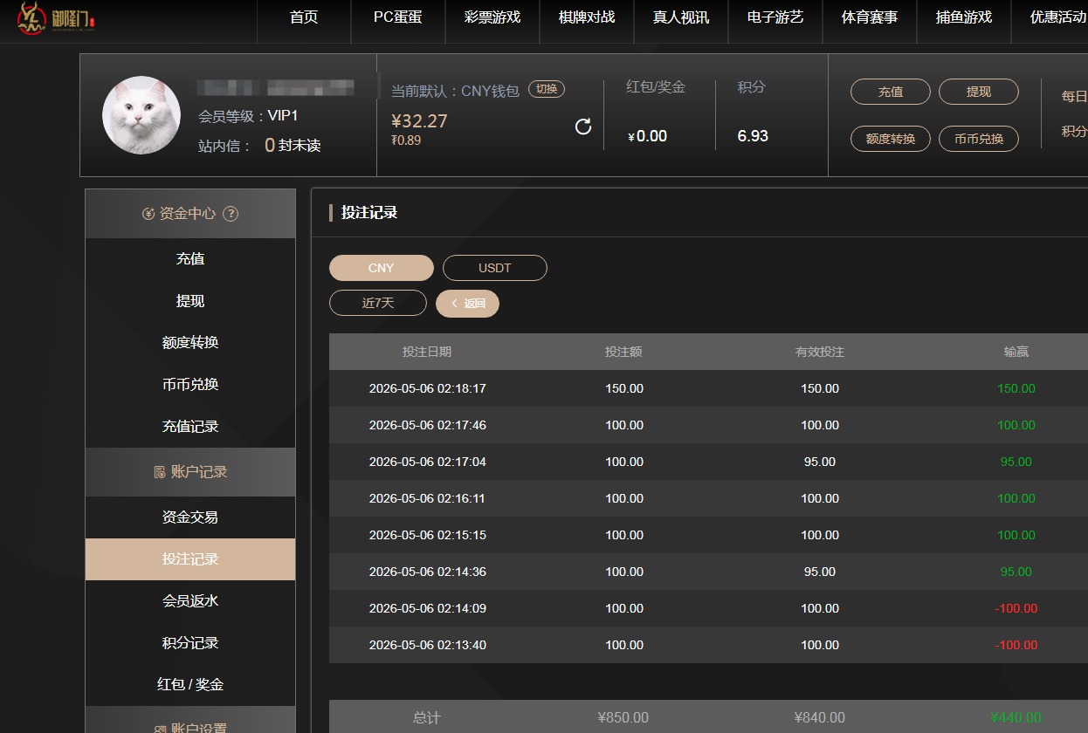Click the 0封未读 inbox messages text

(x=293, y=146)
